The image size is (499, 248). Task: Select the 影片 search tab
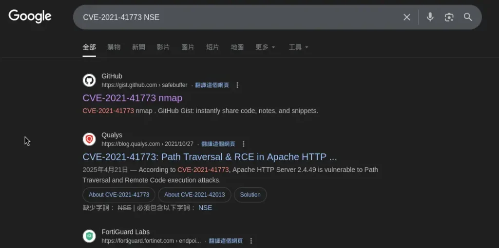(x=163, y=47)
